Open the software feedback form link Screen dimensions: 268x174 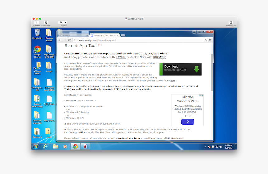click(125, 138)
